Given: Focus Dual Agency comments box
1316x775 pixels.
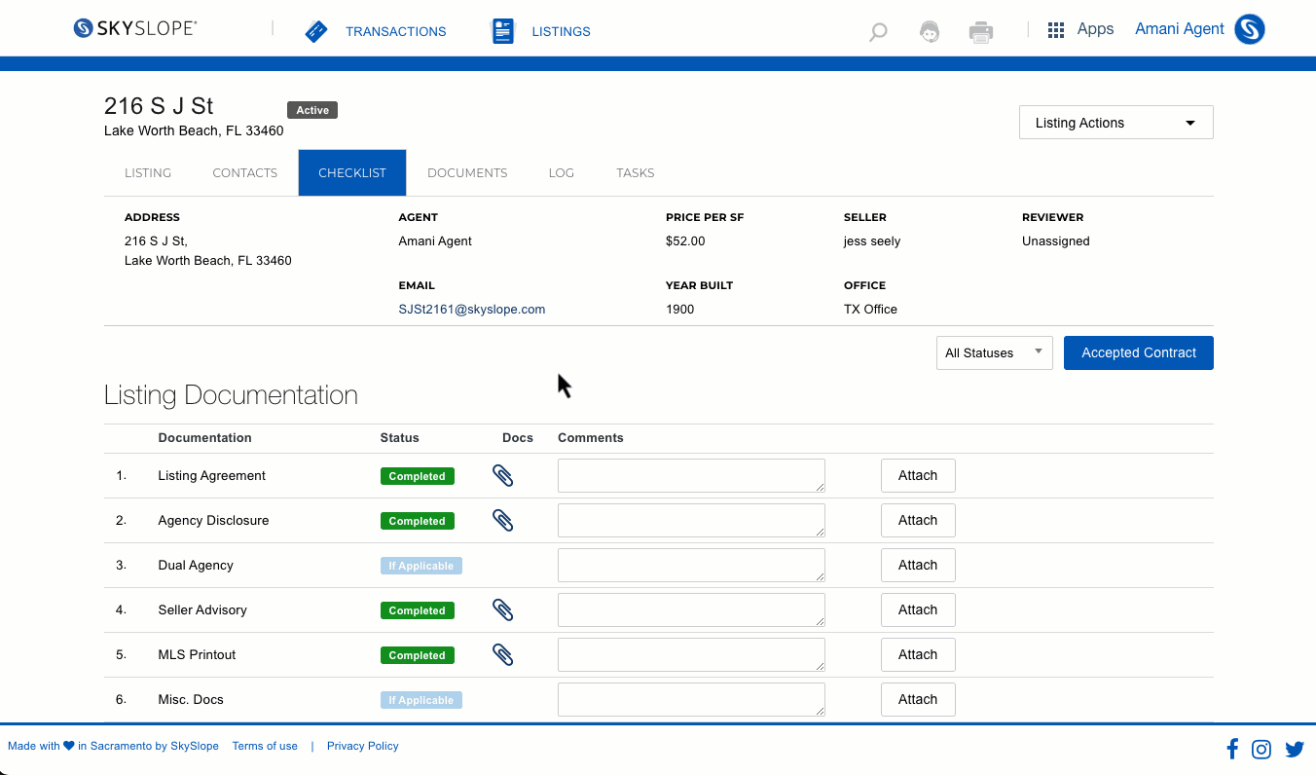Looking at the screenshot, I should (691, 565).
